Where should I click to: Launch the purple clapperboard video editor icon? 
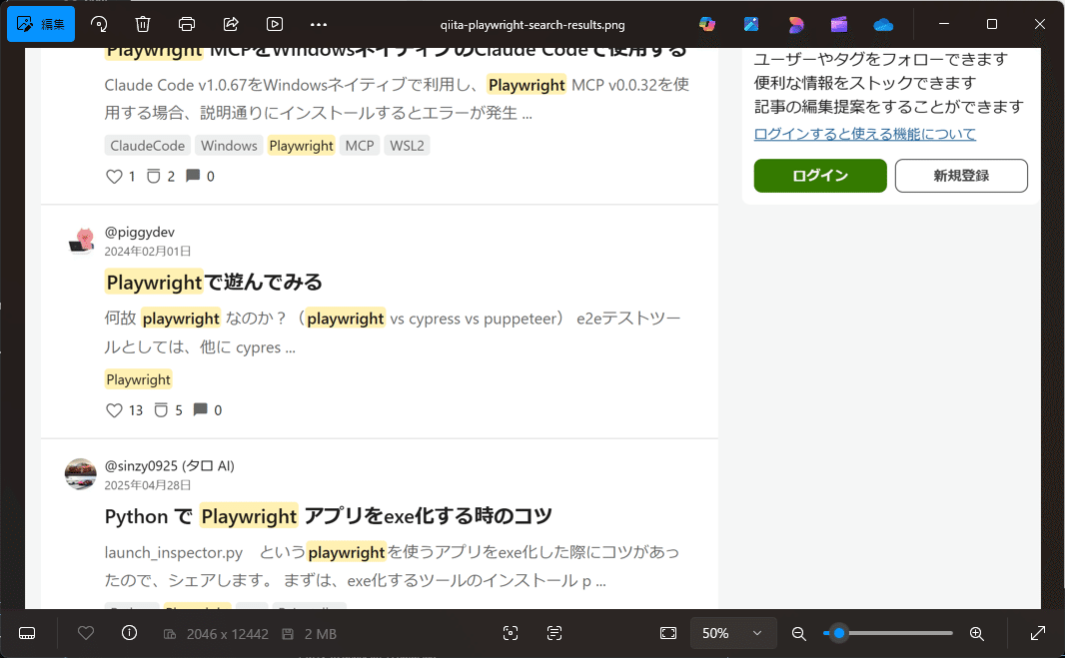pyautogui.click(x=839, y=24)
